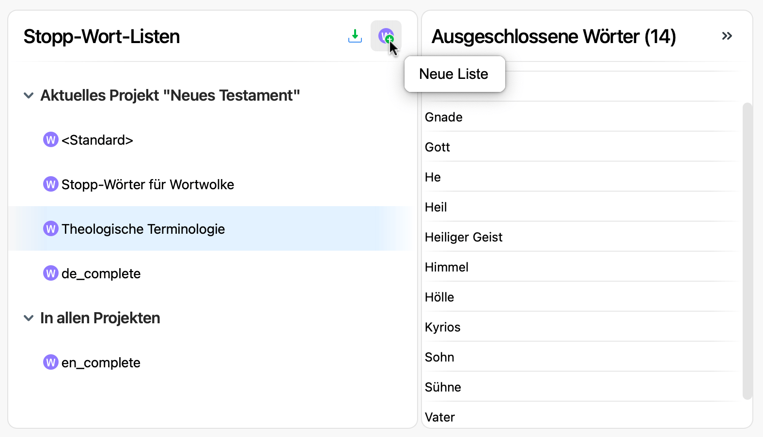The width and height of the screenshot is (763, 437).
Task: Click the W icon beside en_complete
Action: pyautogui.click(x=51, y=362)
